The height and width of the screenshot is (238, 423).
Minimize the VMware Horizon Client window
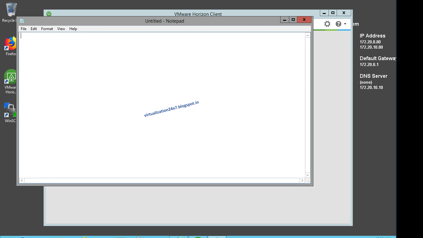(324, 13)
